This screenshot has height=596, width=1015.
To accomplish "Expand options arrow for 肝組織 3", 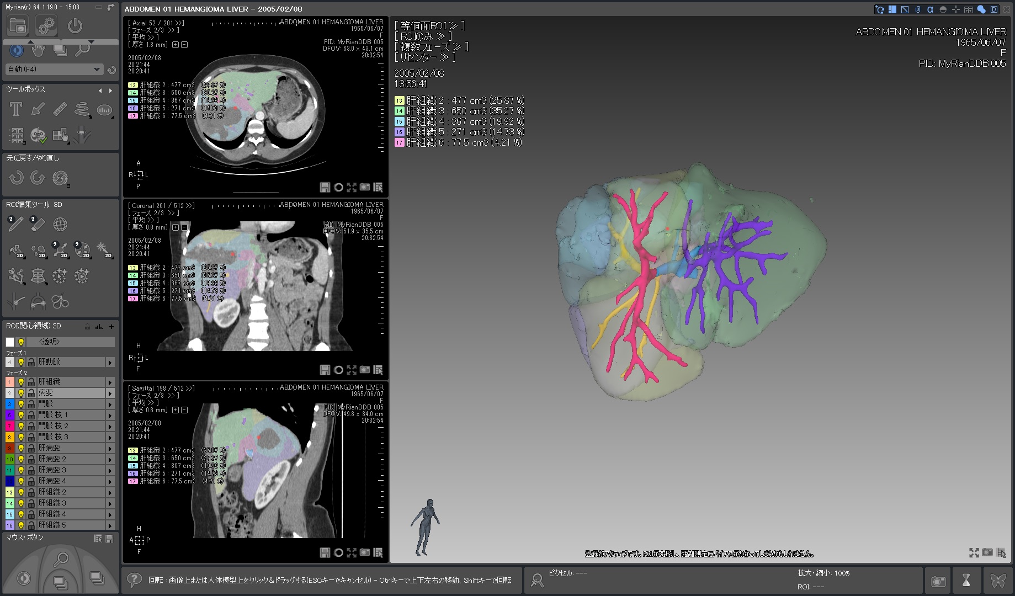I will pyautogui.click(x=110, y=503).
